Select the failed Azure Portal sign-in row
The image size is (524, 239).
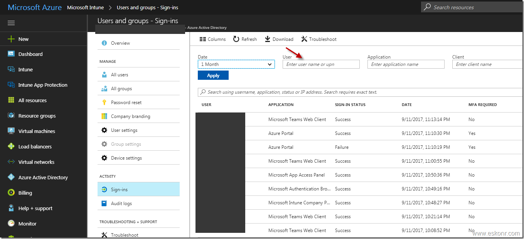[x=347, y=147]
